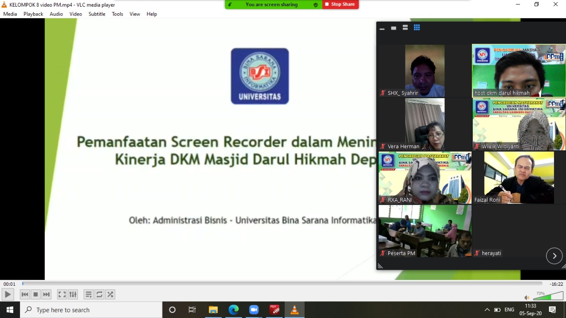Click the Stop Share button
Image resolution: width=566 pixels, height=318 pixels.
[340, 4]
